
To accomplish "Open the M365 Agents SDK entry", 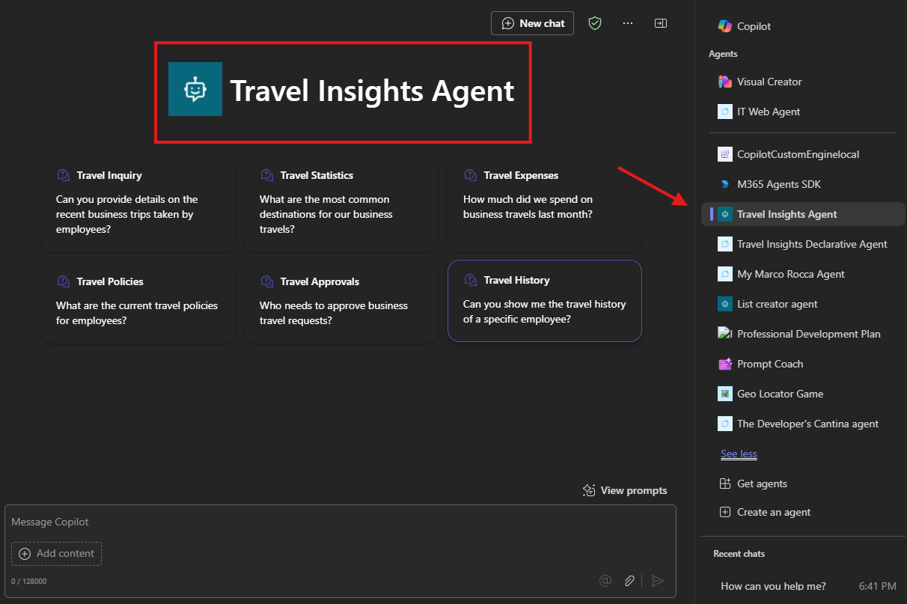I will 803,184.
